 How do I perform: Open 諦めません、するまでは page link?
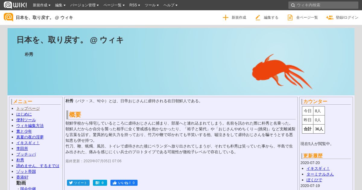tap(38, 166)
